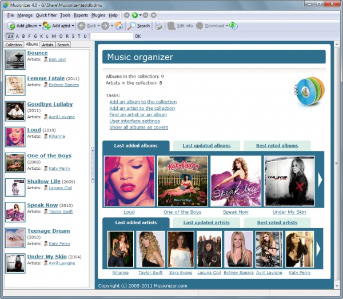Open the Download dropdown arrow
Image resolution: width=343 pixels, height=299 pixels.
point(227,26)
